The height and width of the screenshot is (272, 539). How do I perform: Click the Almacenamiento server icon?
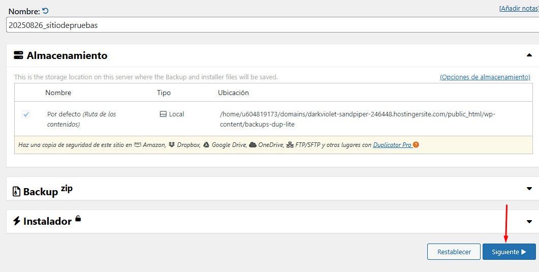click(18, 55)
